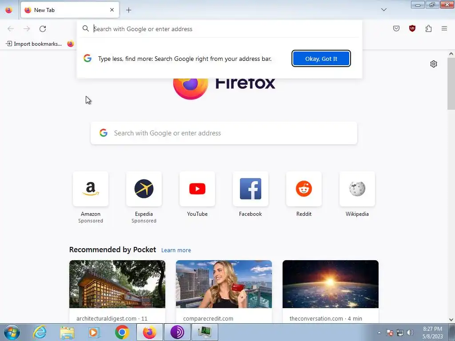Go forward one page
Viewport: 455px width, 341px height.
[27, 29]
